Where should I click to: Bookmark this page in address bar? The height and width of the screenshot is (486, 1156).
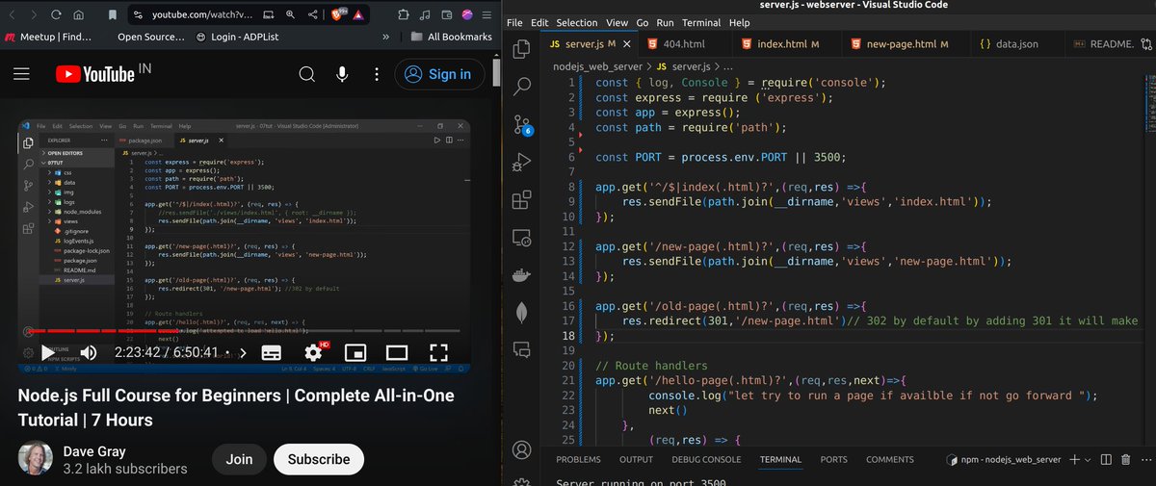tap(114, 14)
